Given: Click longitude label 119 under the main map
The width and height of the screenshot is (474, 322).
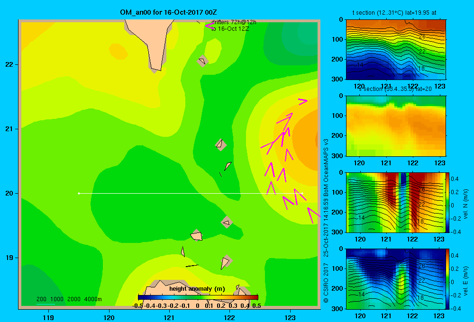Looking at the screenshot, I should point(48,317).
